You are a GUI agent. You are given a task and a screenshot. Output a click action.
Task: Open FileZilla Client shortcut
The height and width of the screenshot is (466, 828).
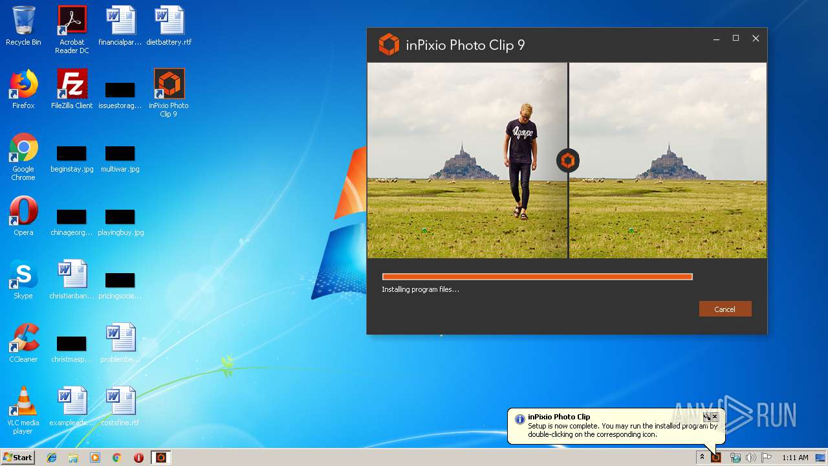(x=72, y=89)
